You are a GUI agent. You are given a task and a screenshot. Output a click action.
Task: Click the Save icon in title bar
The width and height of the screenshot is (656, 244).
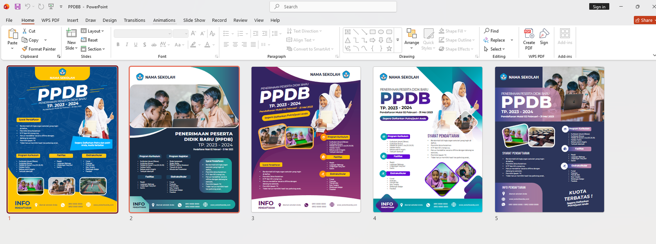point(18,7)
